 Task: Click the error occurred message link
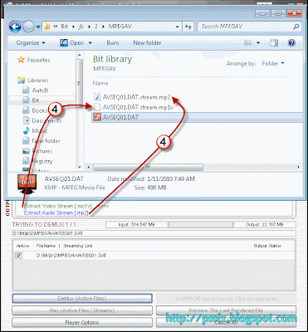[226, 299]
